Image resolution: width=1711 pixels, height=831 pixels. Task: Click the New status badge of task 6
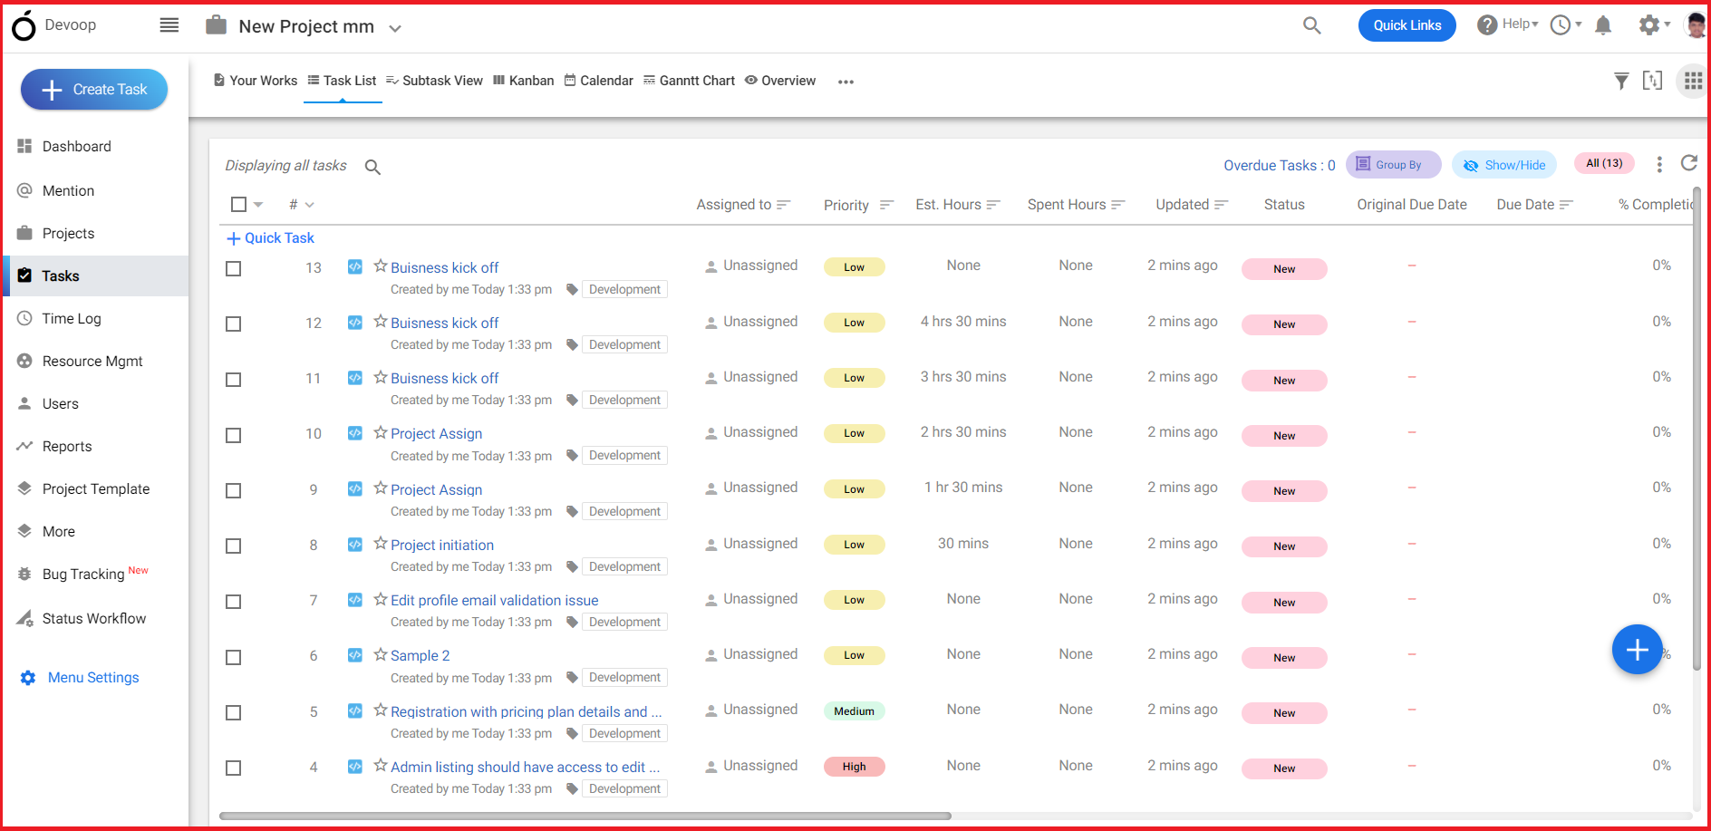1284,658
